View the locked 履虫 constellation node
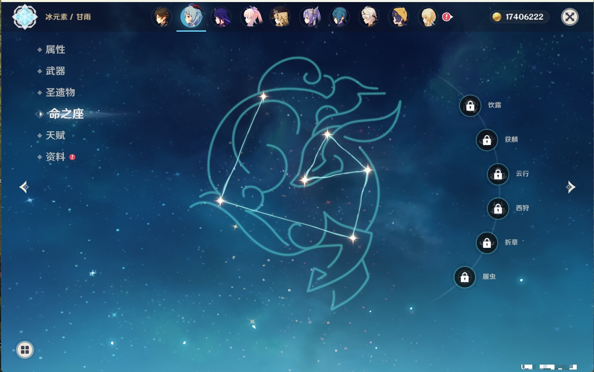The width and height of the screenshot is (594, 372). (464, 277)
